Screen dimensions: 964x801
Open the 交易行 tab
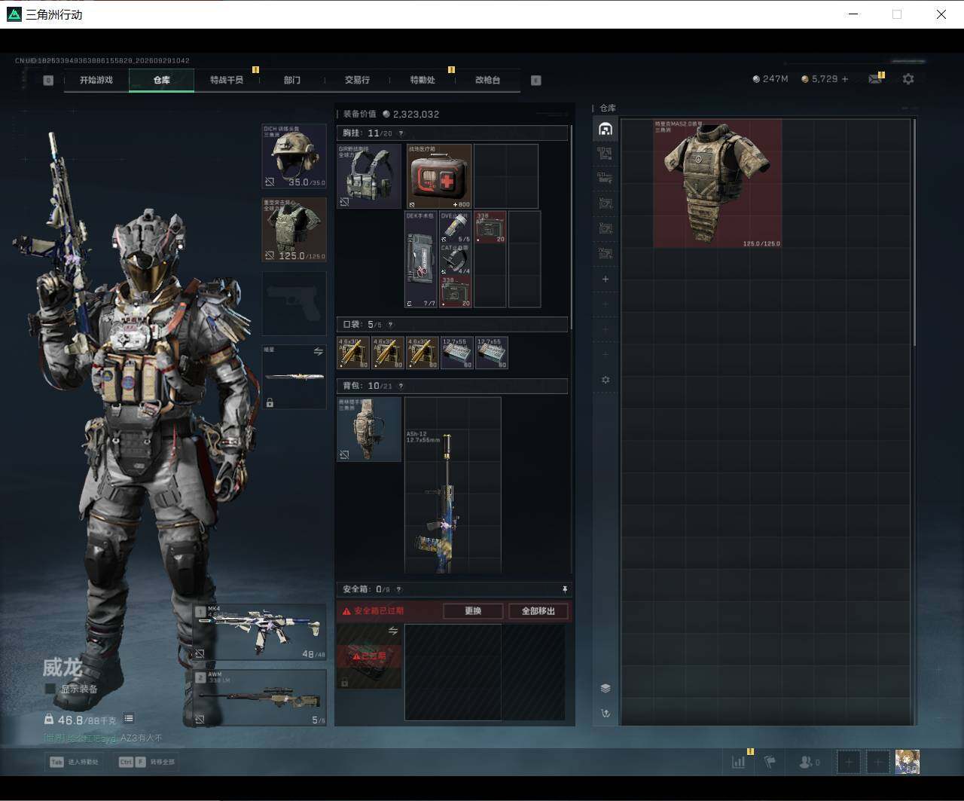[x=357, y=80]
